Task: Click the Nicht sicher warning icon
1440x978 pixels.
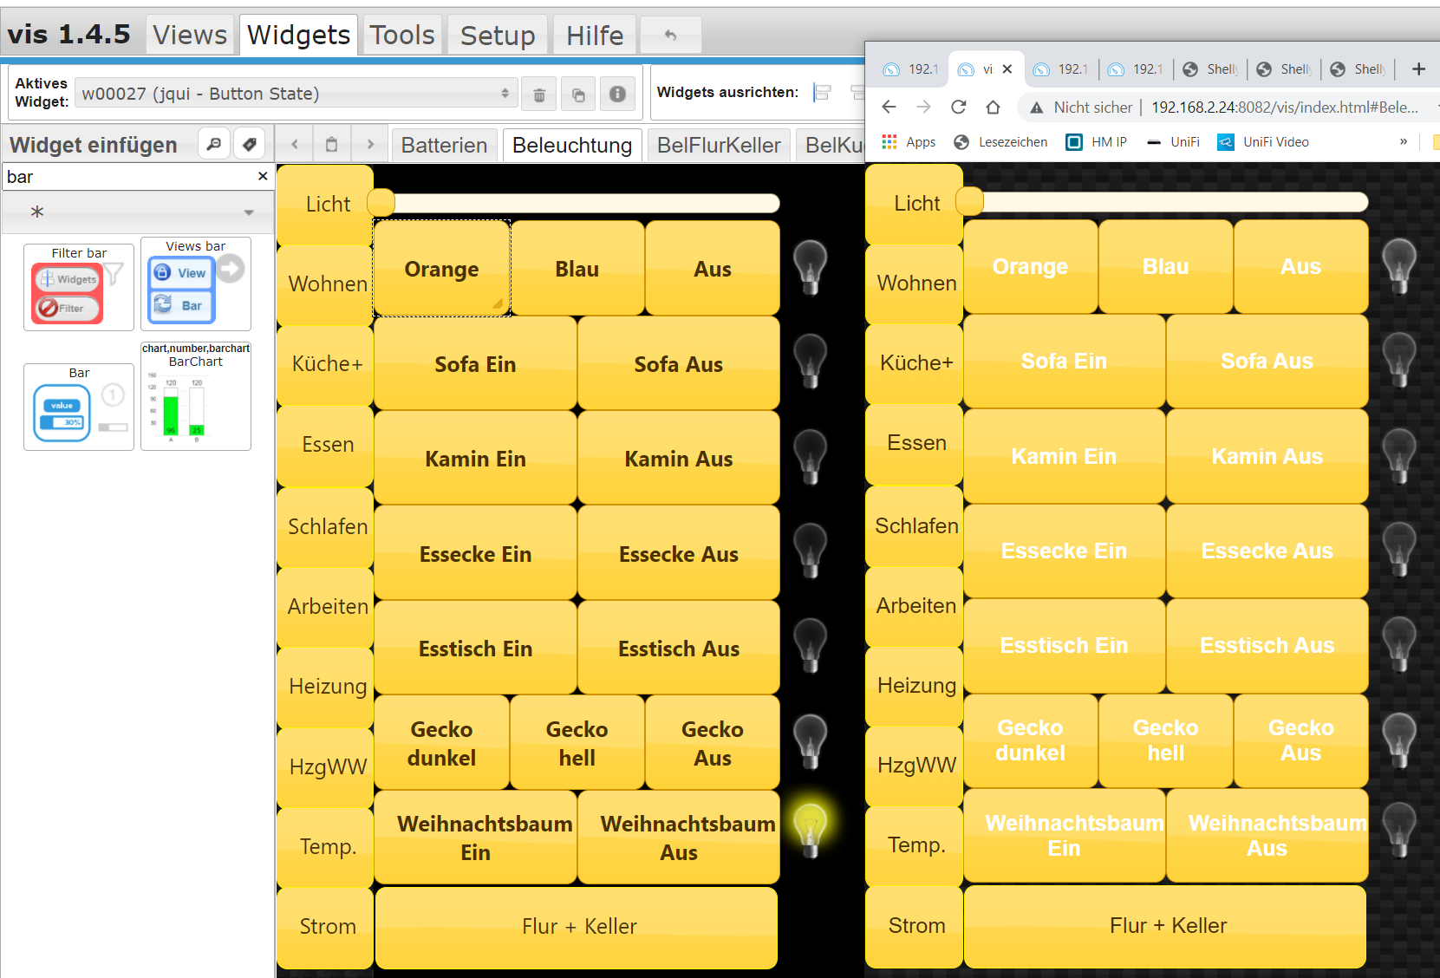Action: pyautogui.click(x=1036, y=108)
